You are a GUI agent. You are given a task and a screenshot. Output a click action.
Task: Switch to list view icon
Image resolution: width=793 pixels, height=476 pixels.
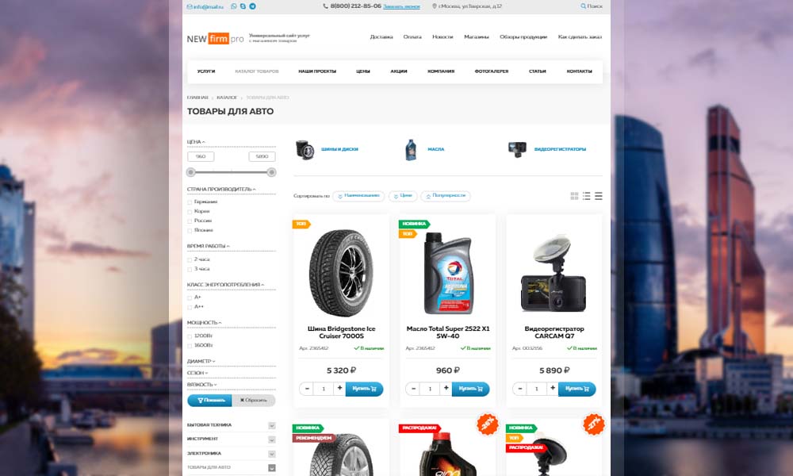pyautogui.click(x=586, y=196)
